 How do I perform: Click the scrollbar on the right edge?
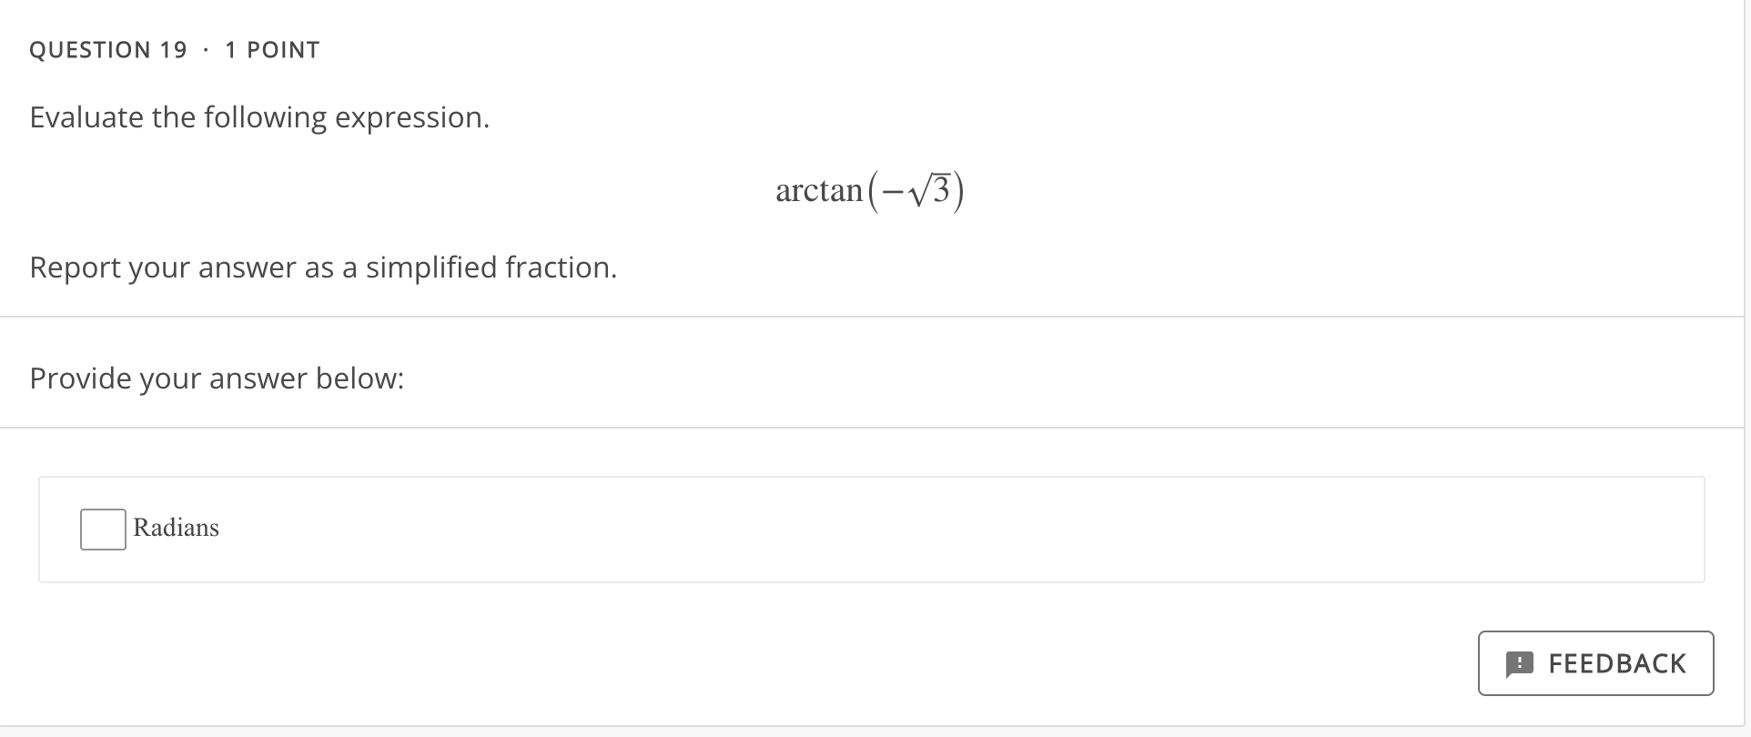[x=1745, y=364]
